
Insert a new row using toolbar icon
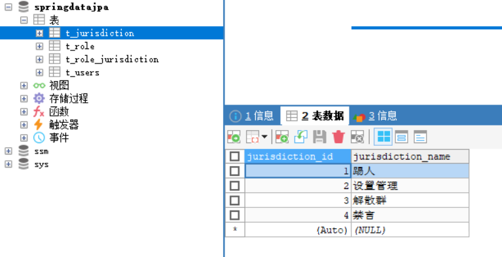281,137
